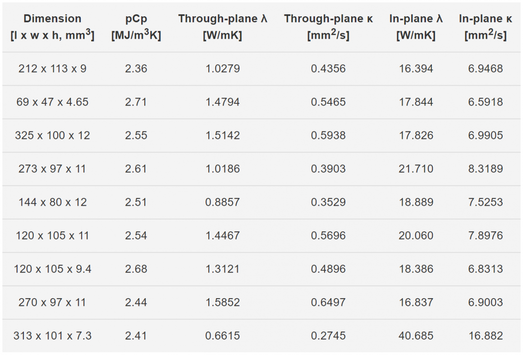This screenshot has width=523, height=355.
Task: Click the 0.3903 diffusivity value
Action: 328,169
